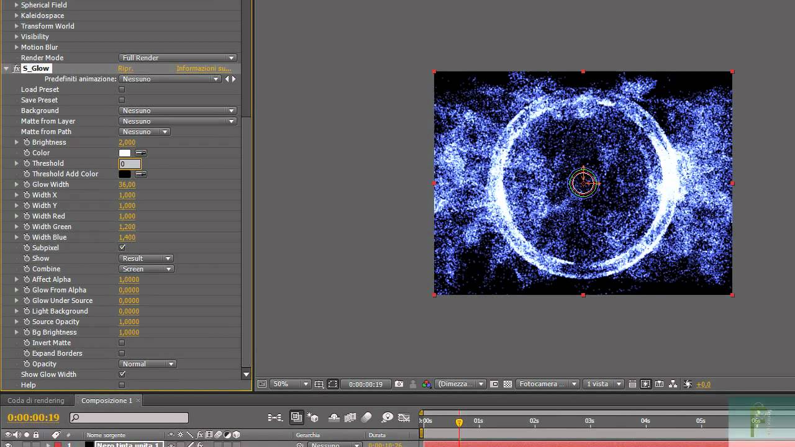Open the Combine Screen dropdown
The height and width of the screenshot is (447, 795).
[146, 269]
